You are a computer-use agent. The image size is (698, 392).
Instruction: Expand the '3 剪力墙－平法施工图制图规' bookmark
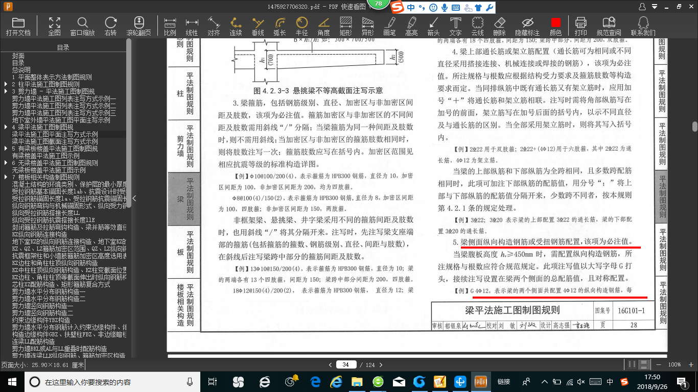click(x=6, y=91)
